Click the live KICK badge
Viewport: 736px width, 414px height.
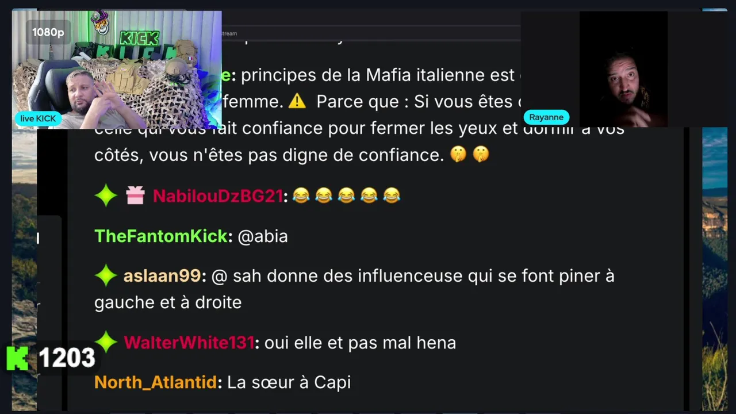pos(39,118)
